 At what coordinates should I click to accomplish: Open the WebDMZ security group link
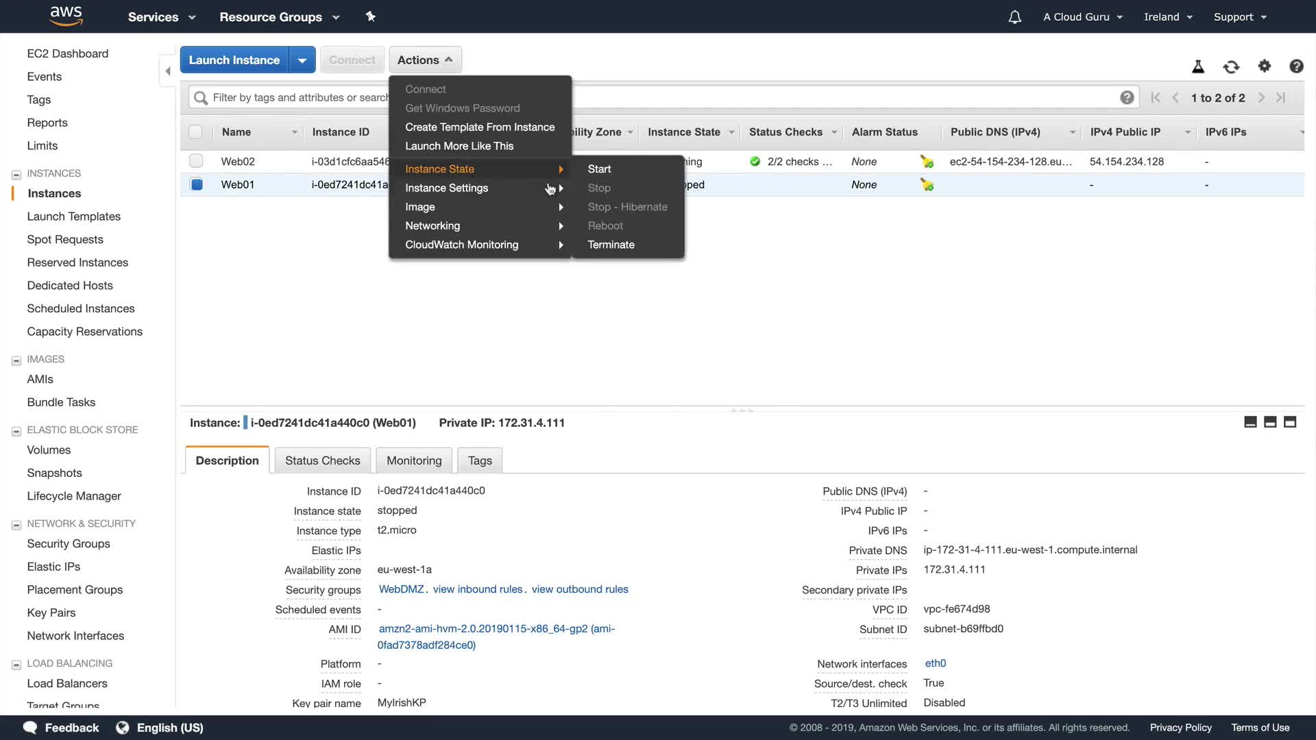click(x=401, y=589)
